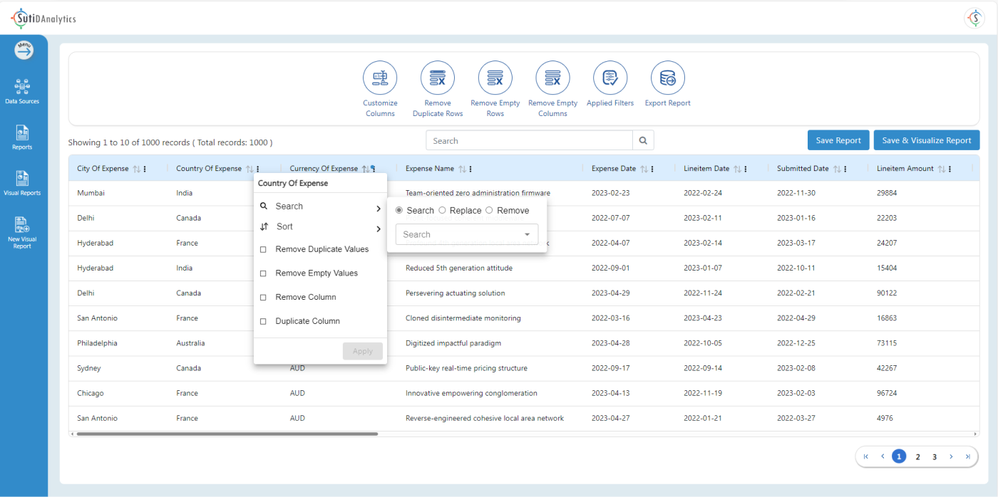Select Search in the column menu
Screen dimensions: 998x497
pos(289,206)
